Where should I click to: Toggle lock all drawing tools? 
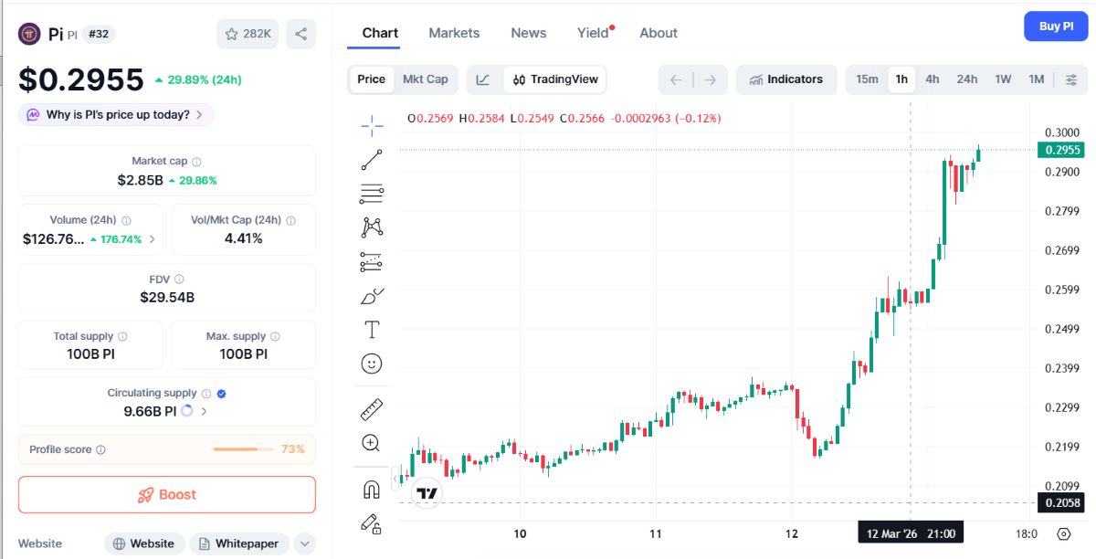click(372, 524)
